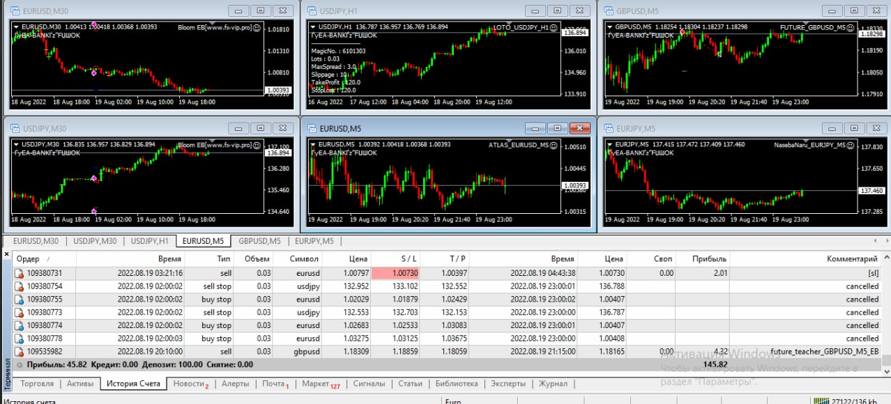Open the dropdown triangle in EURJPY,M5 chart
This screenshot has width=891, height=404.
(x=611, y=145)
